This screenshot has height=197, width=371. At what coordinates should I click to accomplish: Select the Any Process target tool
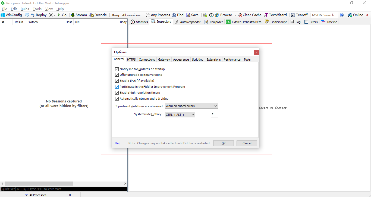(158, 15)
